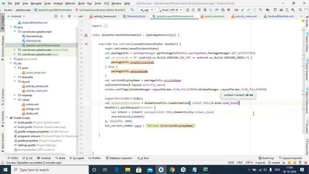The image size is (309, 174).
Task: Open the VCS menu
Action: coord(106,3)
